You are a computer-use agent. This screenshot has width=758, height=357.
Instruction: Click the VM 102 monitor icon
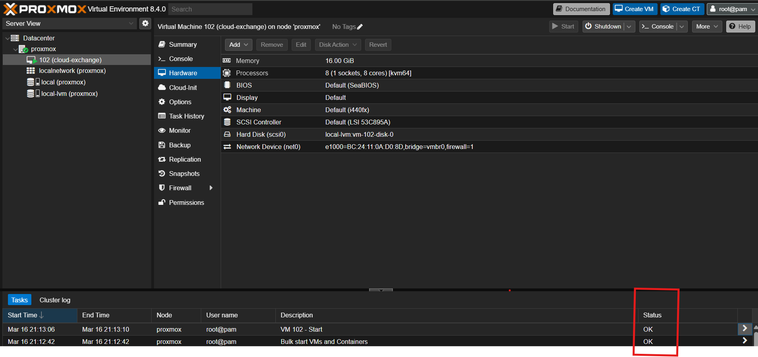(x=31, y=60)
